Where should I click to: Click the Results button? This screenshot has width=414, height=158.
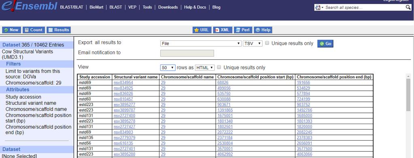59,30
